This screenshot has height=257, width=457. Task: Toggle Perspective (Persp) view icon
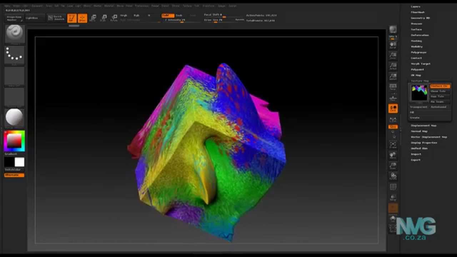(393, 87)
